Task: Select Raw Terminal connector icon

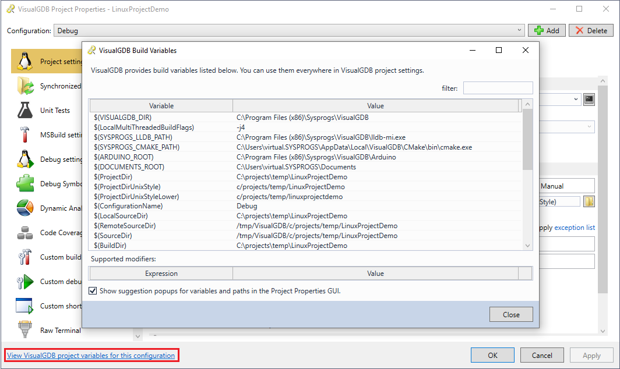Action: coord(24,329)
